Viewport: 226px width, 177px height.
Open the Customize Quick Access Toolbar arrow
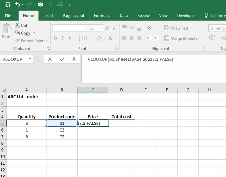(x=70, y=5)
